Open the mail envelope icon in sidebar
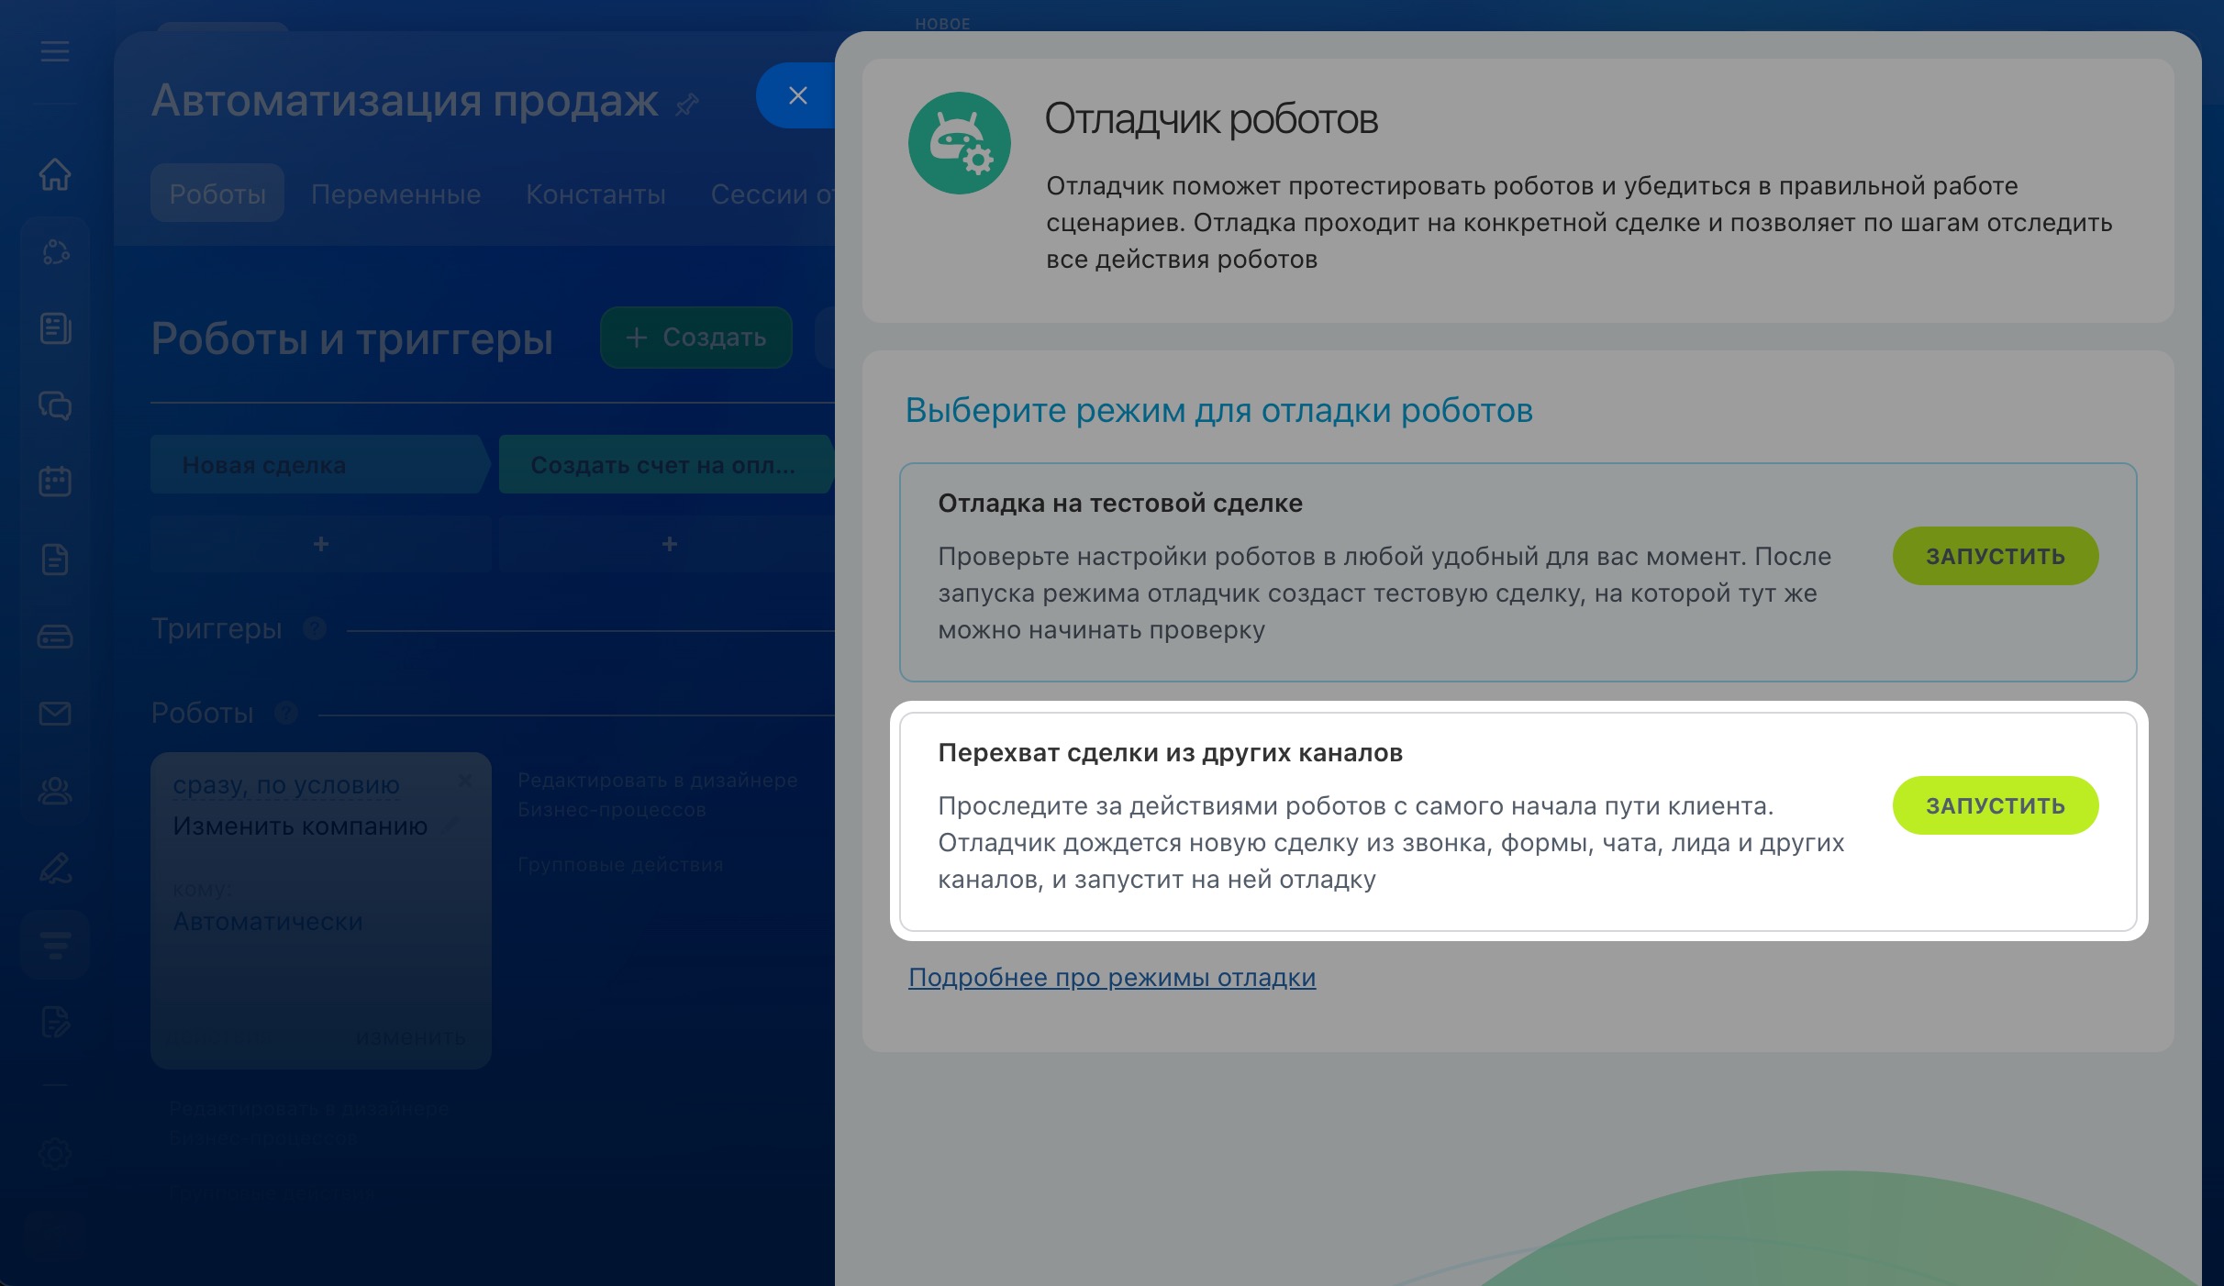This screenshot has height=1286, width=2224. [x=55, y=713]
